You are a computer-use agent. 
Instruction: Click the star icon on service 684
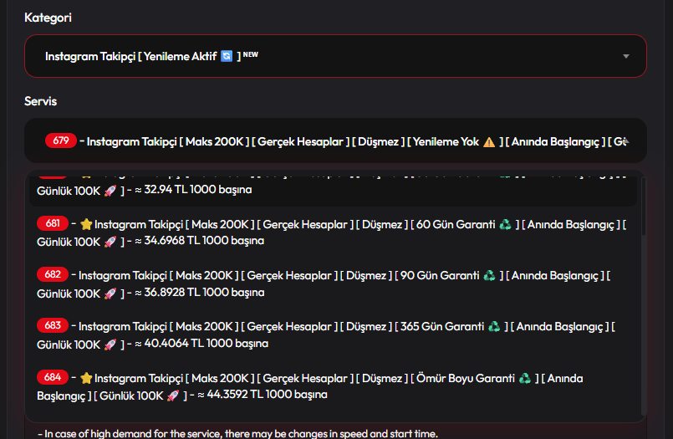(86, 378)
